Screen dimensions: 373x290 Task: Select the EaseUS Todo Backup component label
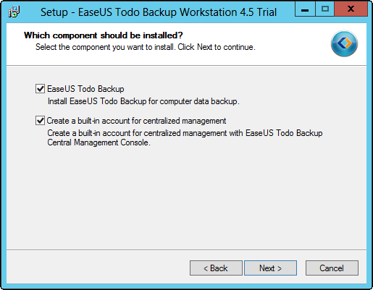click(85, 89)
